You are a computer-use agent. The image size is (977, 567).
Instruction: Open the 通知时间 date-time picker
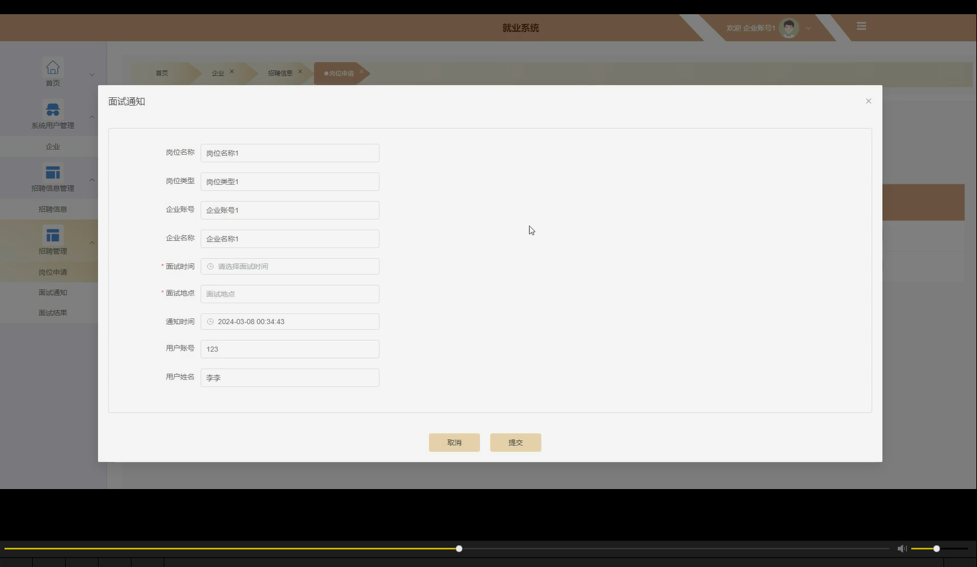point(290,322)
